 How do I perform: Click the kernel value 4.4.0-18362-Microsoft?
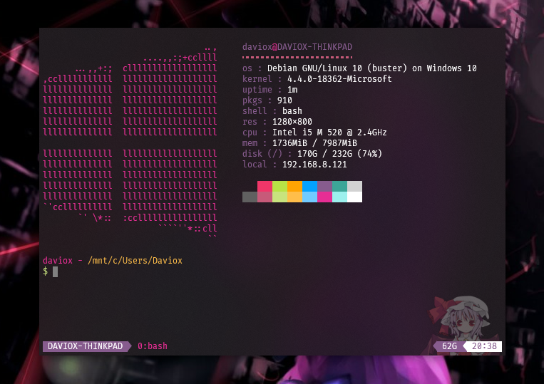[x=339, y=79]
